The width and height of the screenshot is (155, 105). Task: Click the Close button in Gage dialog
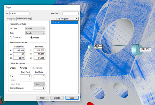coord(72,98)
